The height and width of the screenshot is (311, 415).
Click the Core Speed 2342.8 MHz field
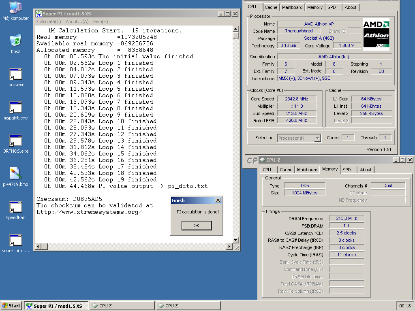point(297,99)
